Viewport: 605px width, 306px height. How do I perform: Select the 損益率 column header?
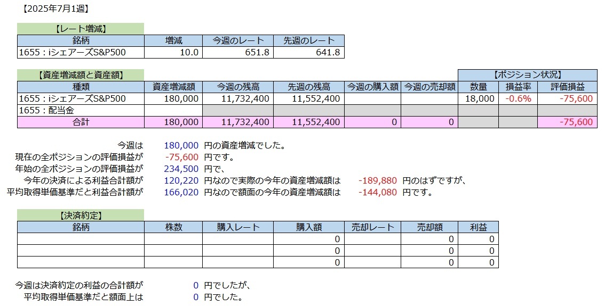point(518,87)
